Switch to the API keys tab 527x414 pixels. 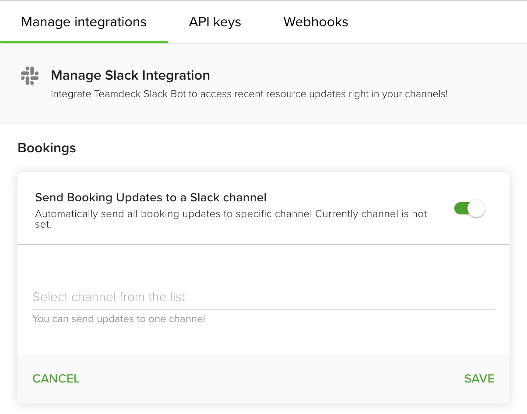click(215, 22)
